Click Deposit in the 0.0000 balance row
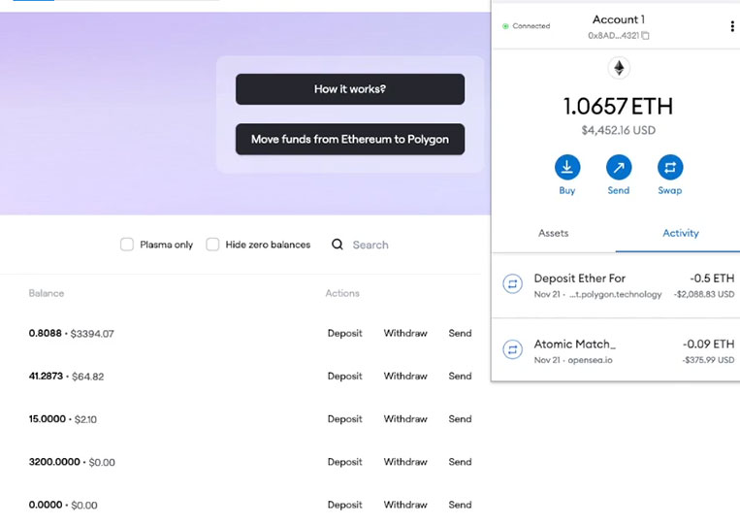The image size is (740, 525). click(x=344, y=505)
